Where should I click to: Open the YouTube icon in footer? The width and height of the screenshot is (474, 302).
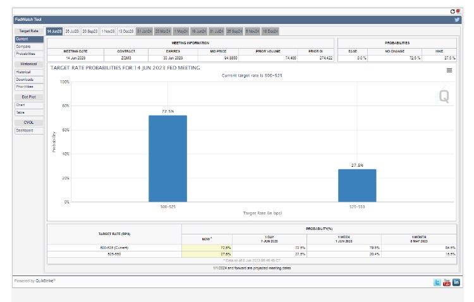(446, 282)
